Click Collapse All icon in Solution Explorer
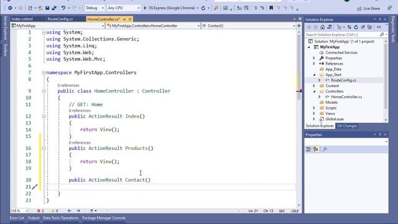Image resolution: width=398 pixels, height=224 pixels. coord(363,27)
